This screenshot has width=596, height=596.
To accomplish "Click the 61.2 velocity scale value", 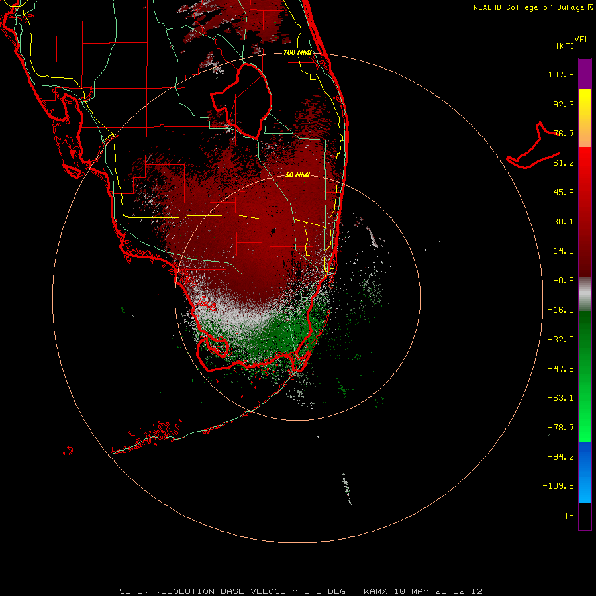I will [x=564, y=163].
